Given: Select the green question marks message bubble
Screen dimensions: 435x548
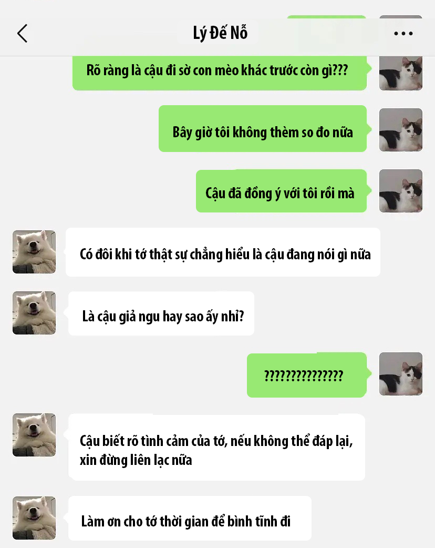Looking at the screenshot, I should [307, 375].
